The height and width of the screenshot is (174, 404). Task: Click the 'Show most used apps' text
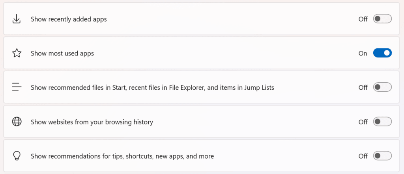[x=62, y=53]
